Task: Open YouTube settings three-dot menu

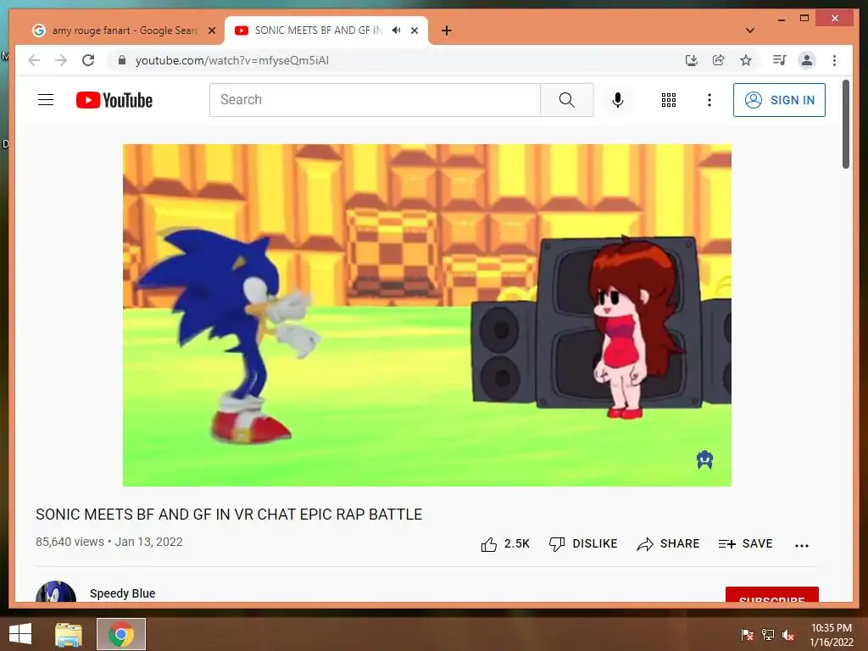Action: [x=709, y=100]
